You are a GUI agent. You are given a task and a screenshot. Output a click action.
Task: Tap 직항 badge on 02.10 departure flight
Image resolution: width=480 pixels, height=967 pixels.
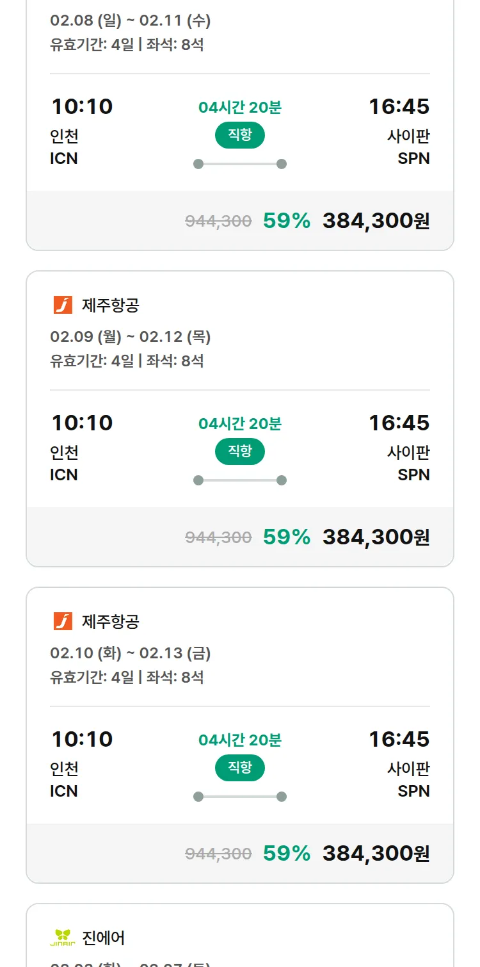tap(240, 768)
